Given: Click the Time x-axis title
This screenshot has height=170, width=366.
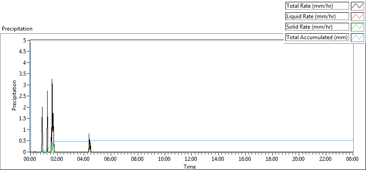Looking at the screenshot, I should click(189, 166).
